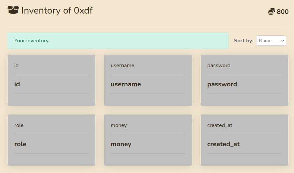The width and height of the screenshot is (294, 173).
Task: Click the coins stack icon
Action: pos(272,12)
